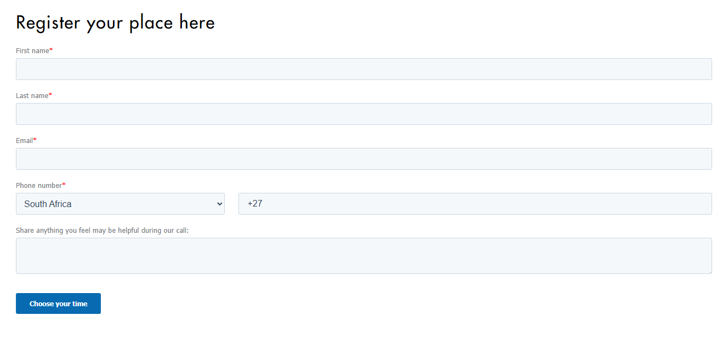Click the "Share anything" message text area
The image size is (728, 338).
coord(364,256)
